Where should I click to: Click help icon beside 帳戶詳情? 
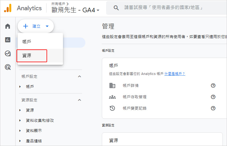click(x=213, y=85)
